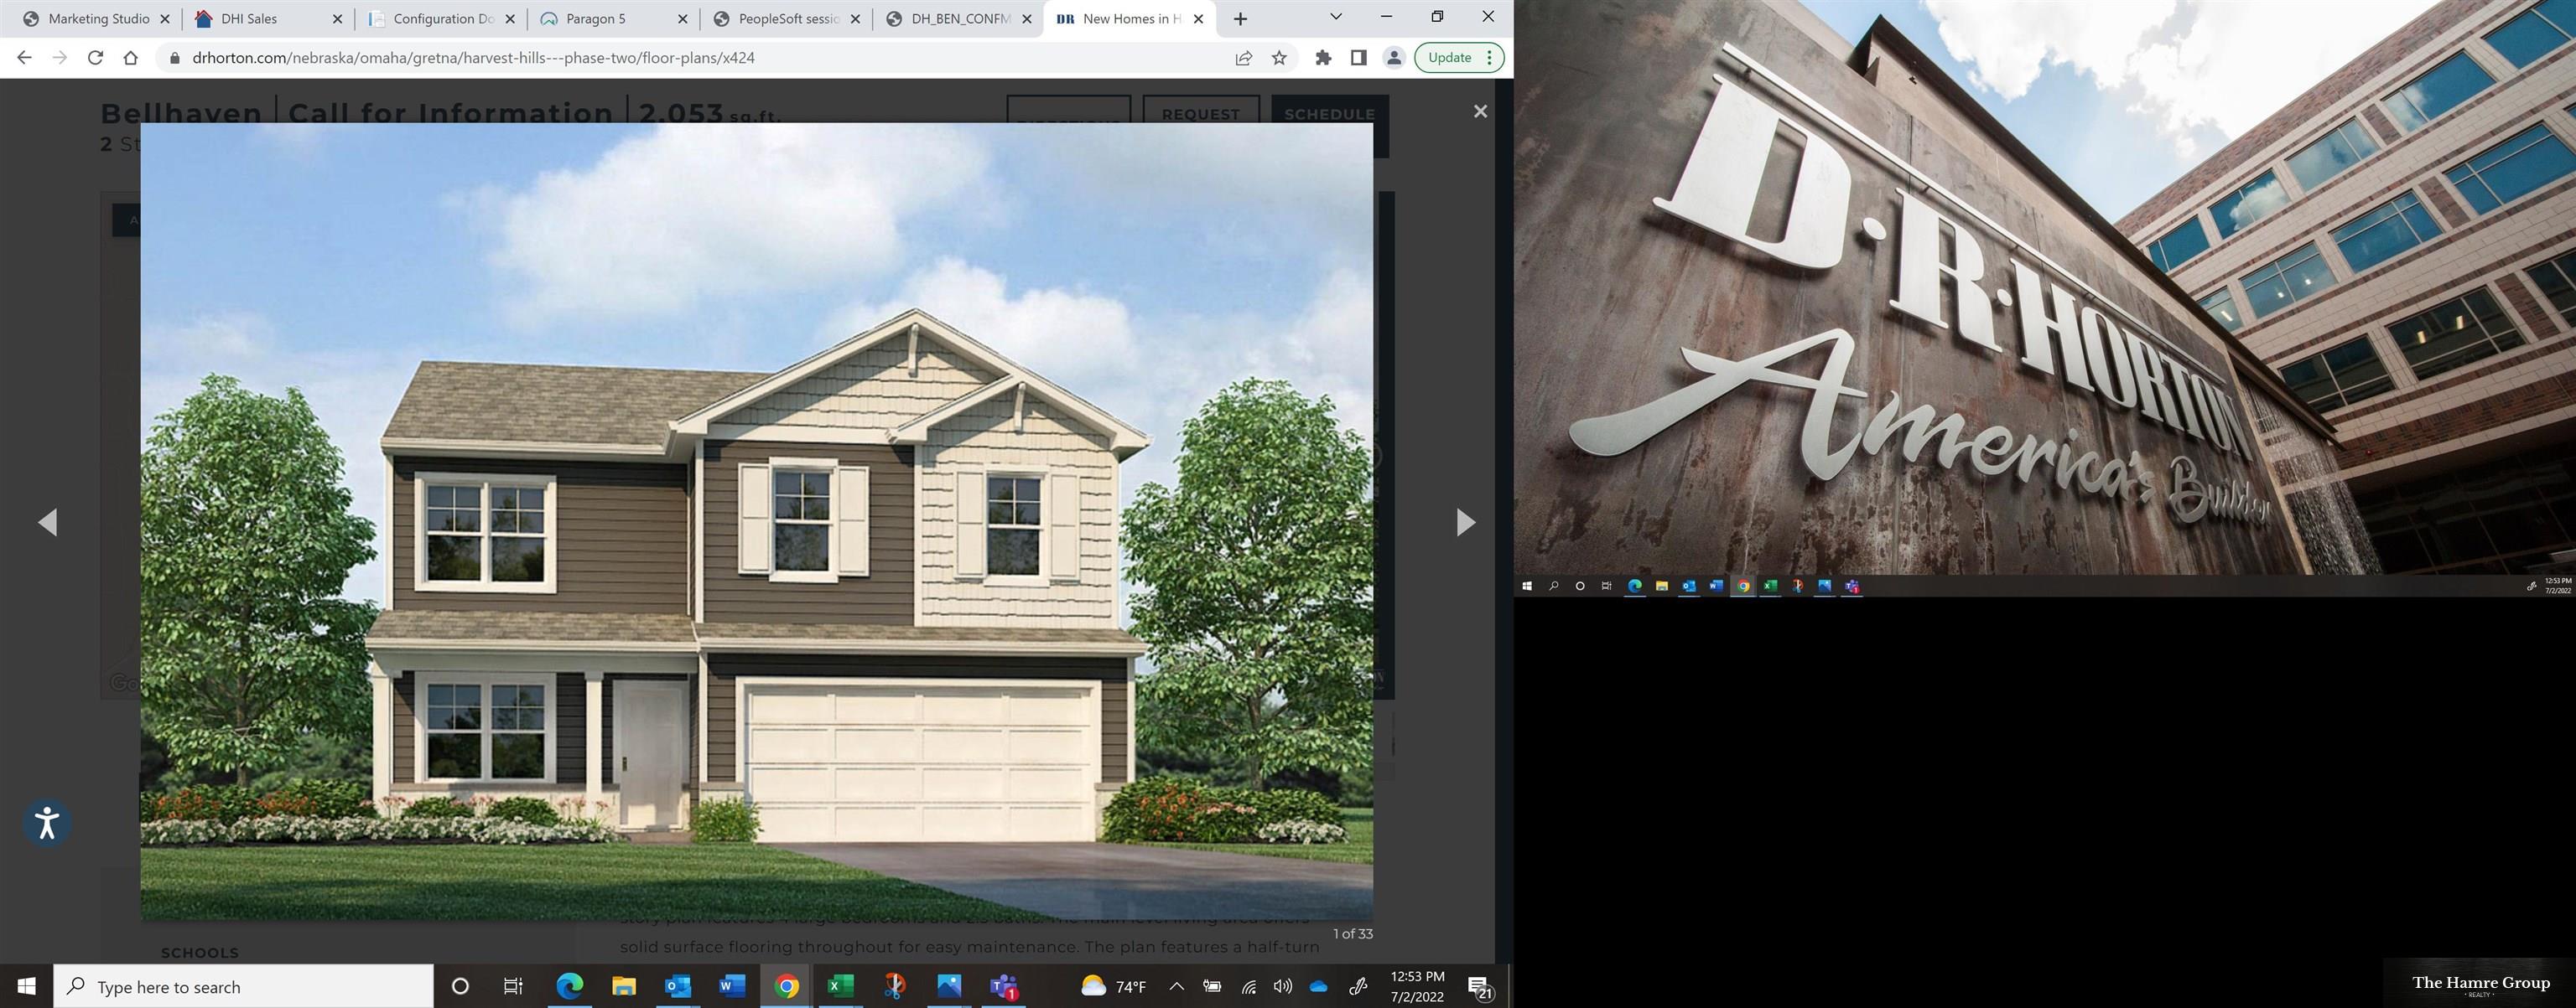Open Outlook from the taskbar

click(678, 987)
